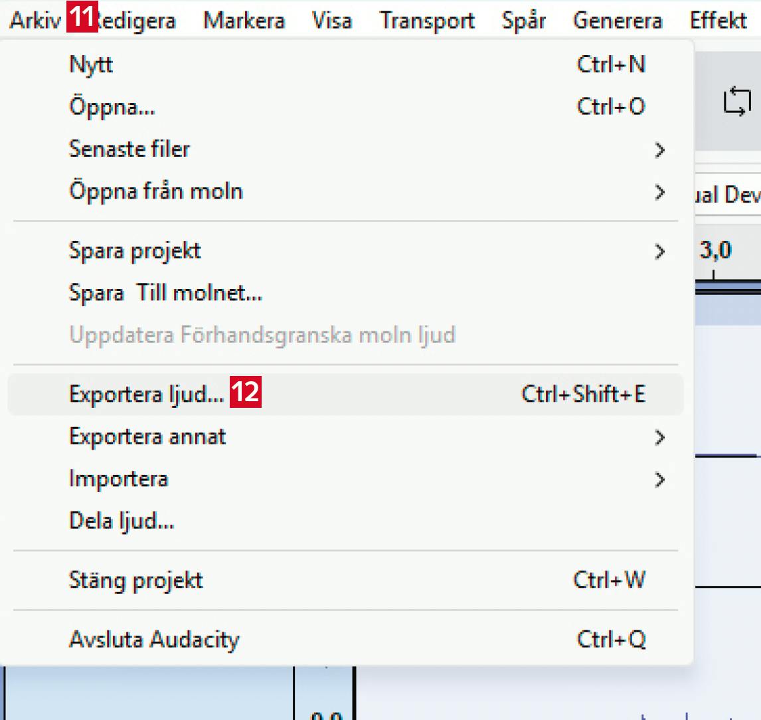The image size is (761, 720).
Task: Expand the Öppna från moln submenu
Action: click(x=156, y=191)
